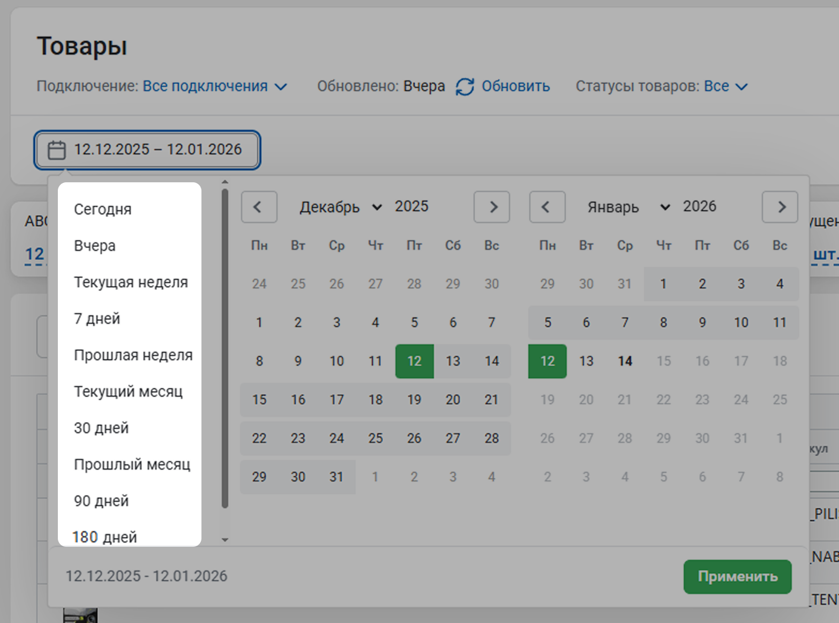The height and width of the screenshot is (623, 839).
Task: Open the Декабрь month dropdown
Action: click(340, 207)
